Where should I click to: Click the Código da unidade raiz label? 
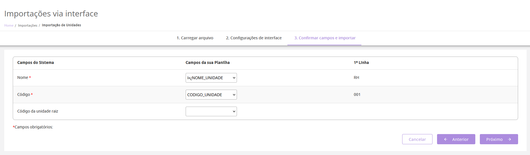(x=38, y=111)
